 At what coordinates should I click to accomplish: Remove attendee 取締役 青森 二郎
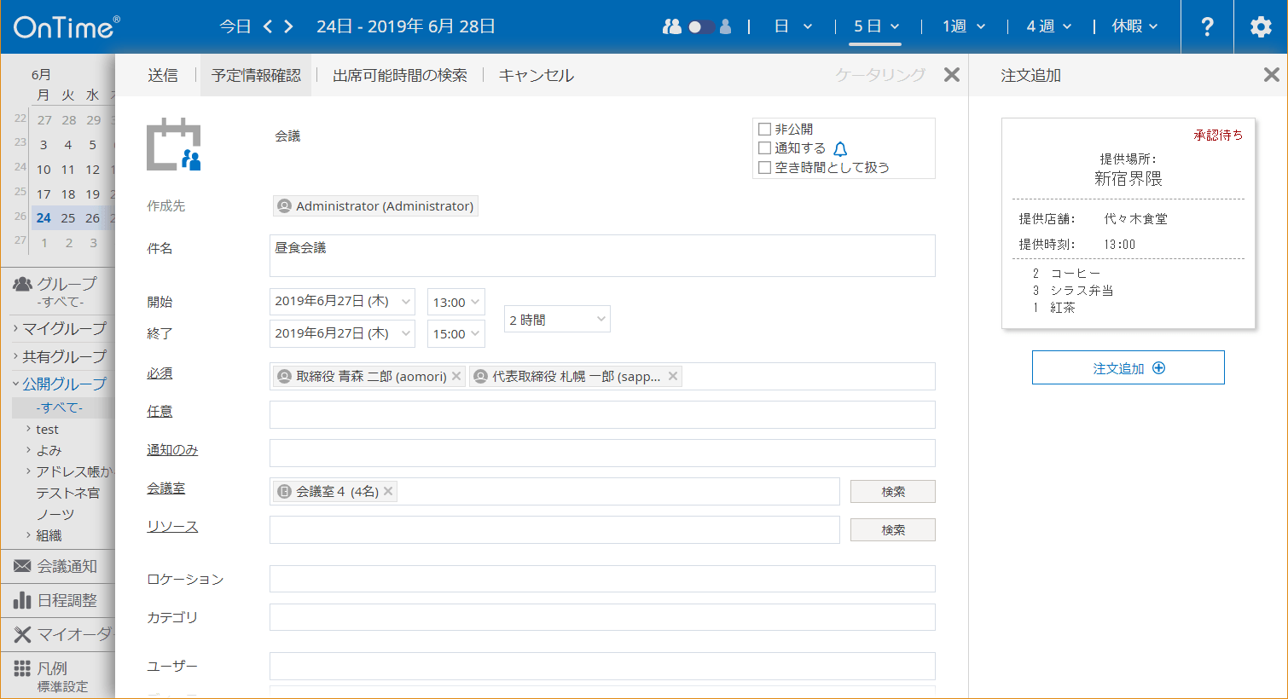[456, 376]
